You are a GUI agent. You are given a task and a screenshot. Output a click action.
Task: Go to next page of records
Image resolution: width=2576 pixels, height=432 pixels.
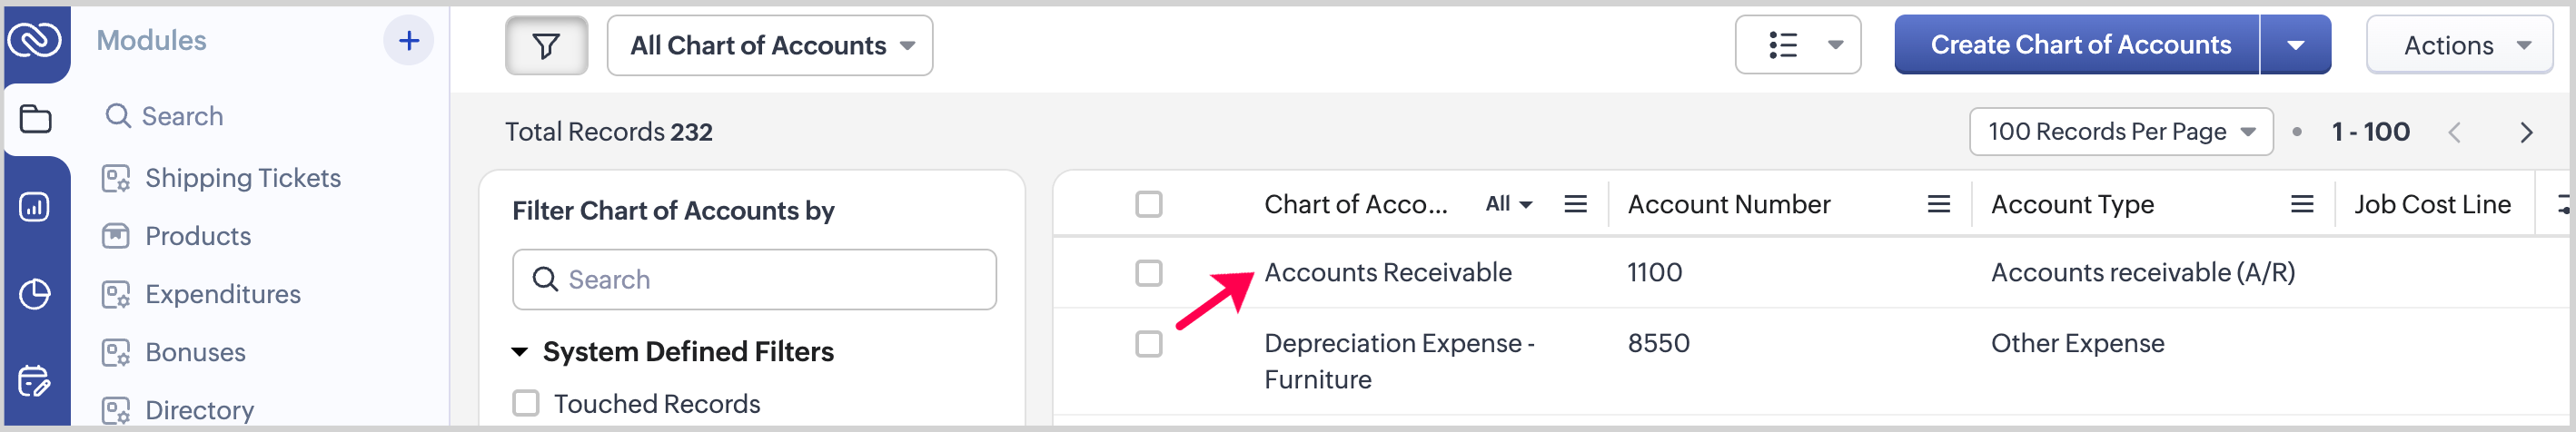point(2526,132)
